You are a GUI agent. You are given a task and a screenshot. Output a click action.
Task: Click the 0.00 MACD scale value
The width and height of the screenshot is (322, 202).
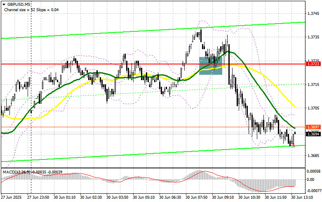pyautogui.click(x=310, y=180)
